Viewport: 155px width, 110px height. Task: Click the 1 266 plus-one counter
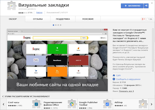[x=150, y=19]
